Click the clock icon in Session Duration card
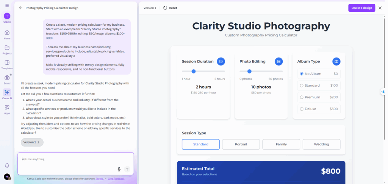Screen dimensions: 388x184 point(221,62)
